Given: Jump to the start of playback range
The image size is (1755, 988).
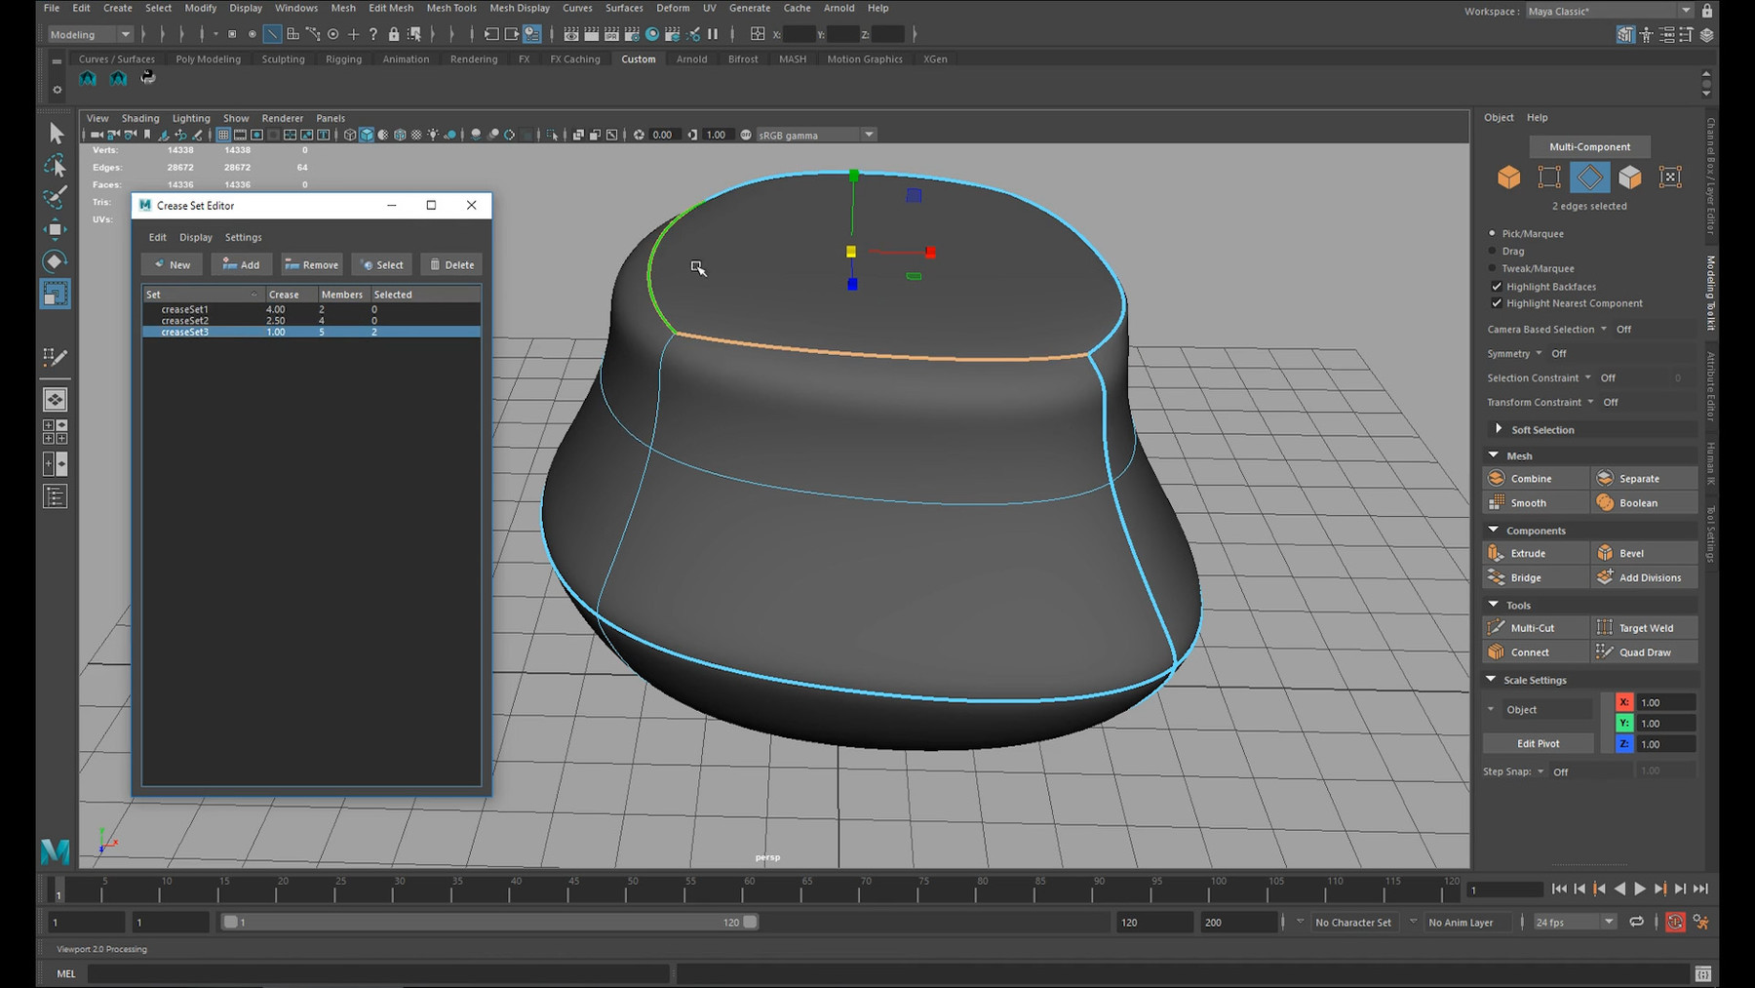Looking at the screenshot, I should (x=1559, y=889).
